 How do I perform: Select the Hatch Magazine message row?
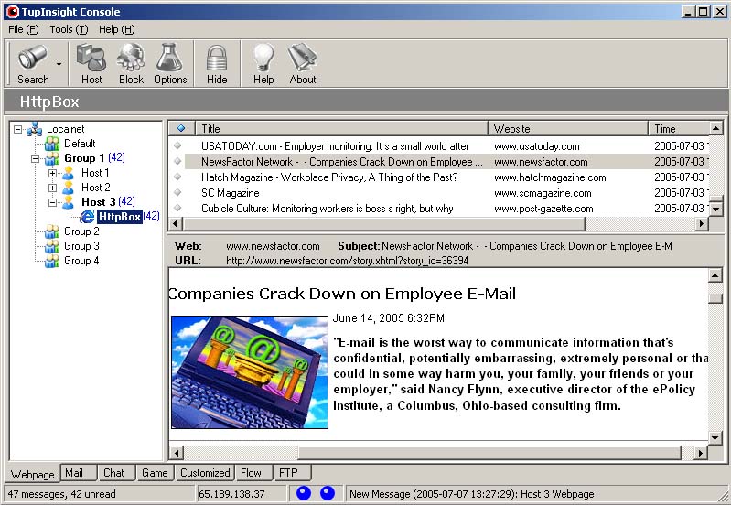tap(438, 177)
